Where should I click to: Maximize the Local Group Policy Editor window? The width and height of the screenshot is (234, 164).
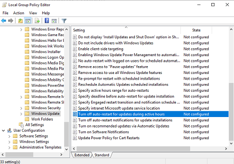tap(213, 5)
